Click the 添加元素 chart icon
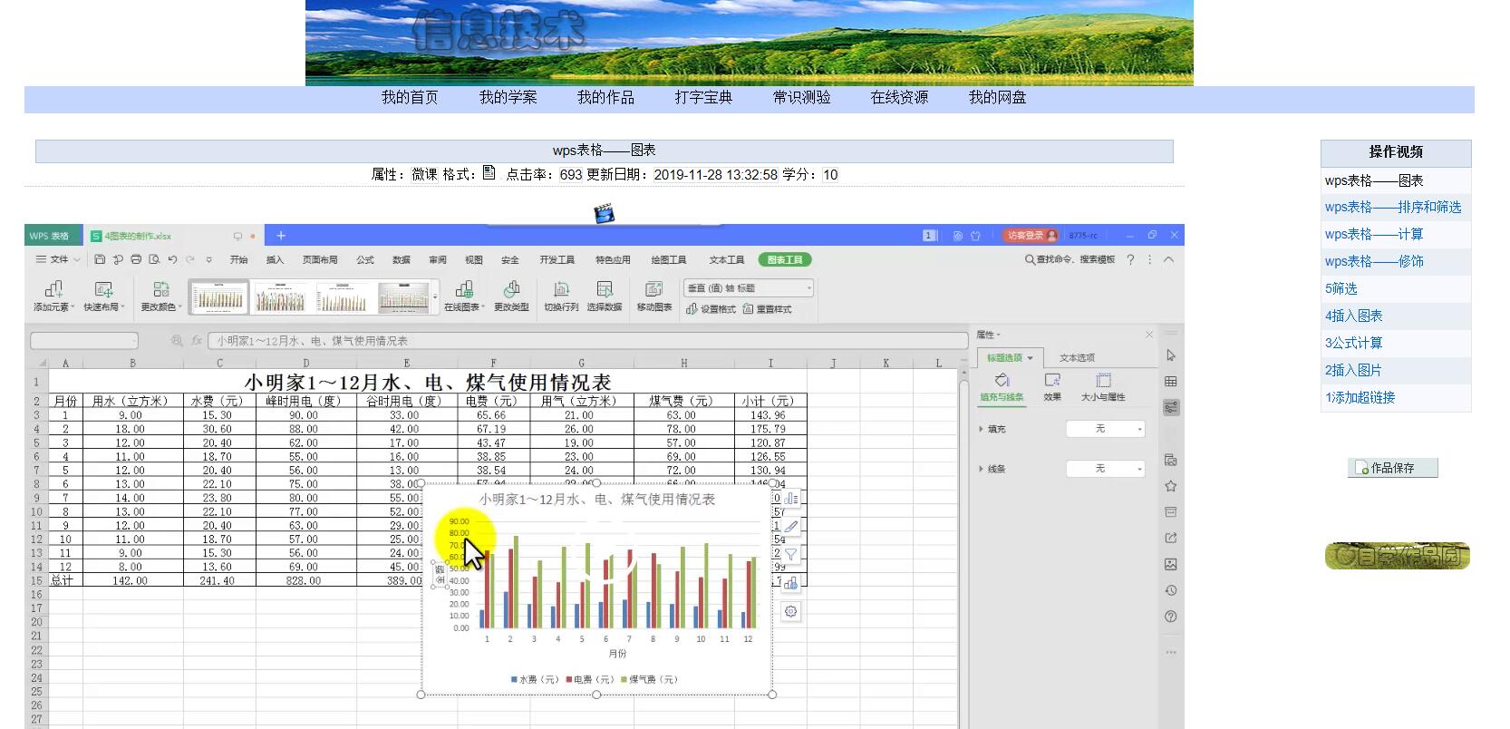Viewport: 1510px width, 729px height. point(53,289)
